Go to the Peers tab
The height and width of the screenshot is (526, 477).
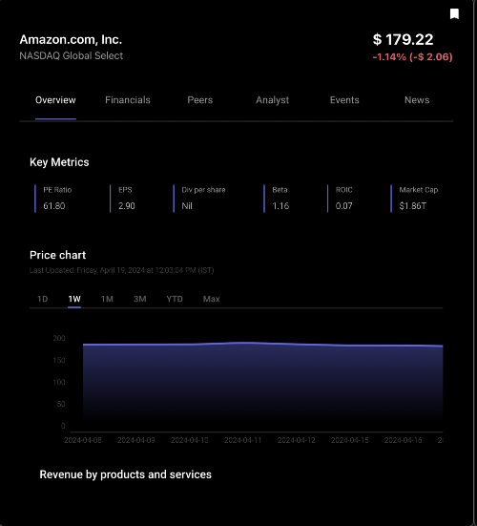tap(199, 100)
